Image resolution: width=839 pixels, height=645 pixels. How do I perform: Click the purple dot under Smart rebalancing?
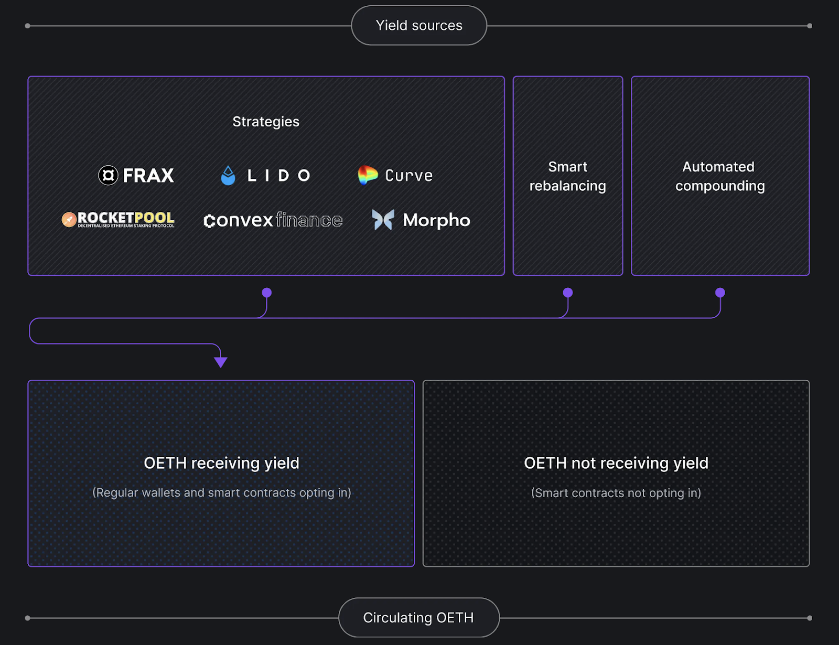point(568,293)
